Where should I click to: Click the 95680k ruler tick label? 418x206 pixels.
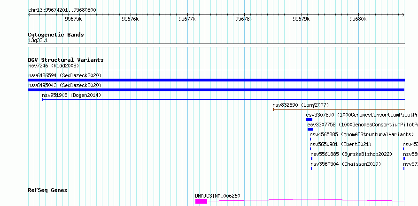click(358, 19)
